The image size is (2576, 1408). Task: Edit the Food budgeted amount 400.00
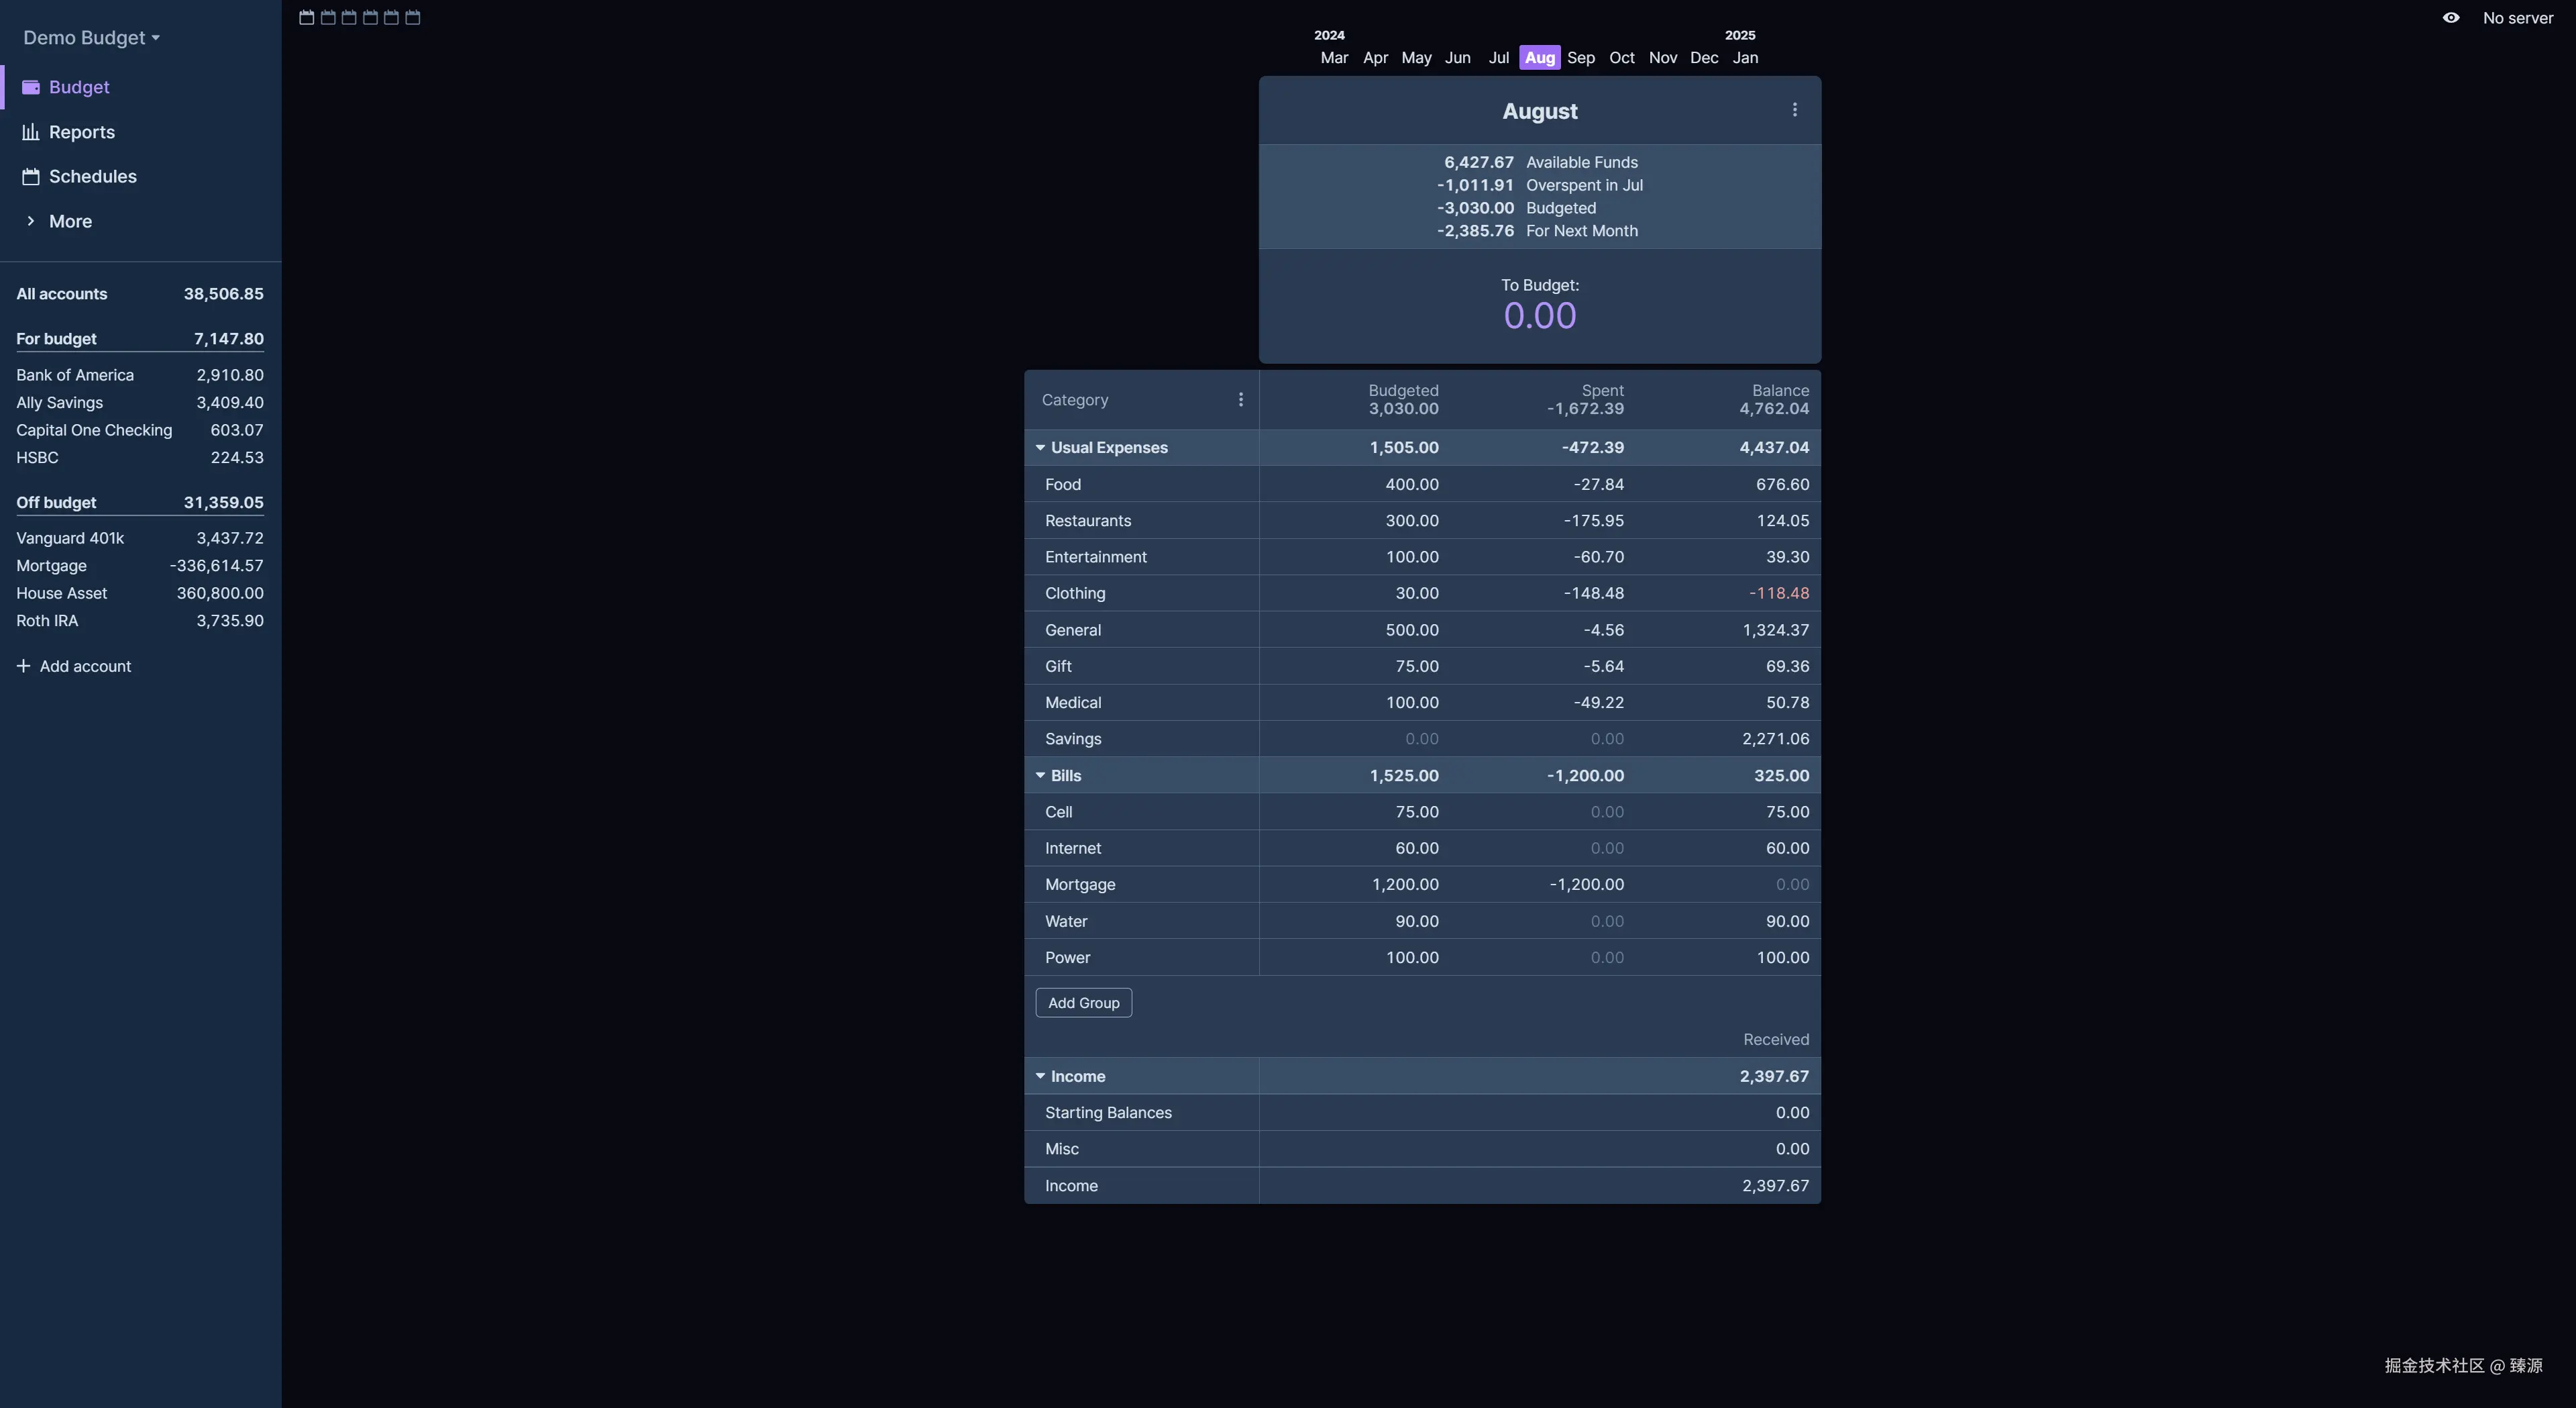1411,485
